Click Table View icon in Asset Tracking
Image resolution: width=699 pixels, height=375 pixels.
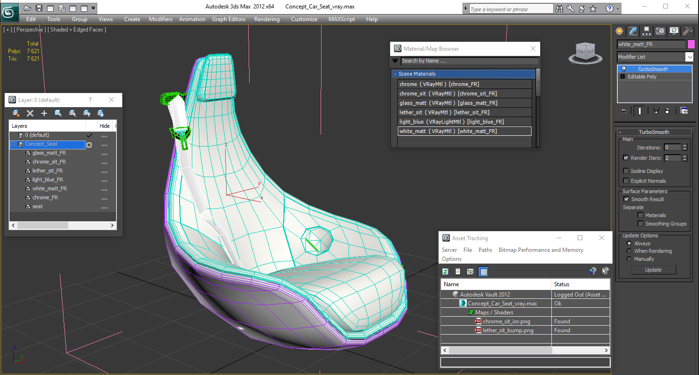tap(483, 272)
